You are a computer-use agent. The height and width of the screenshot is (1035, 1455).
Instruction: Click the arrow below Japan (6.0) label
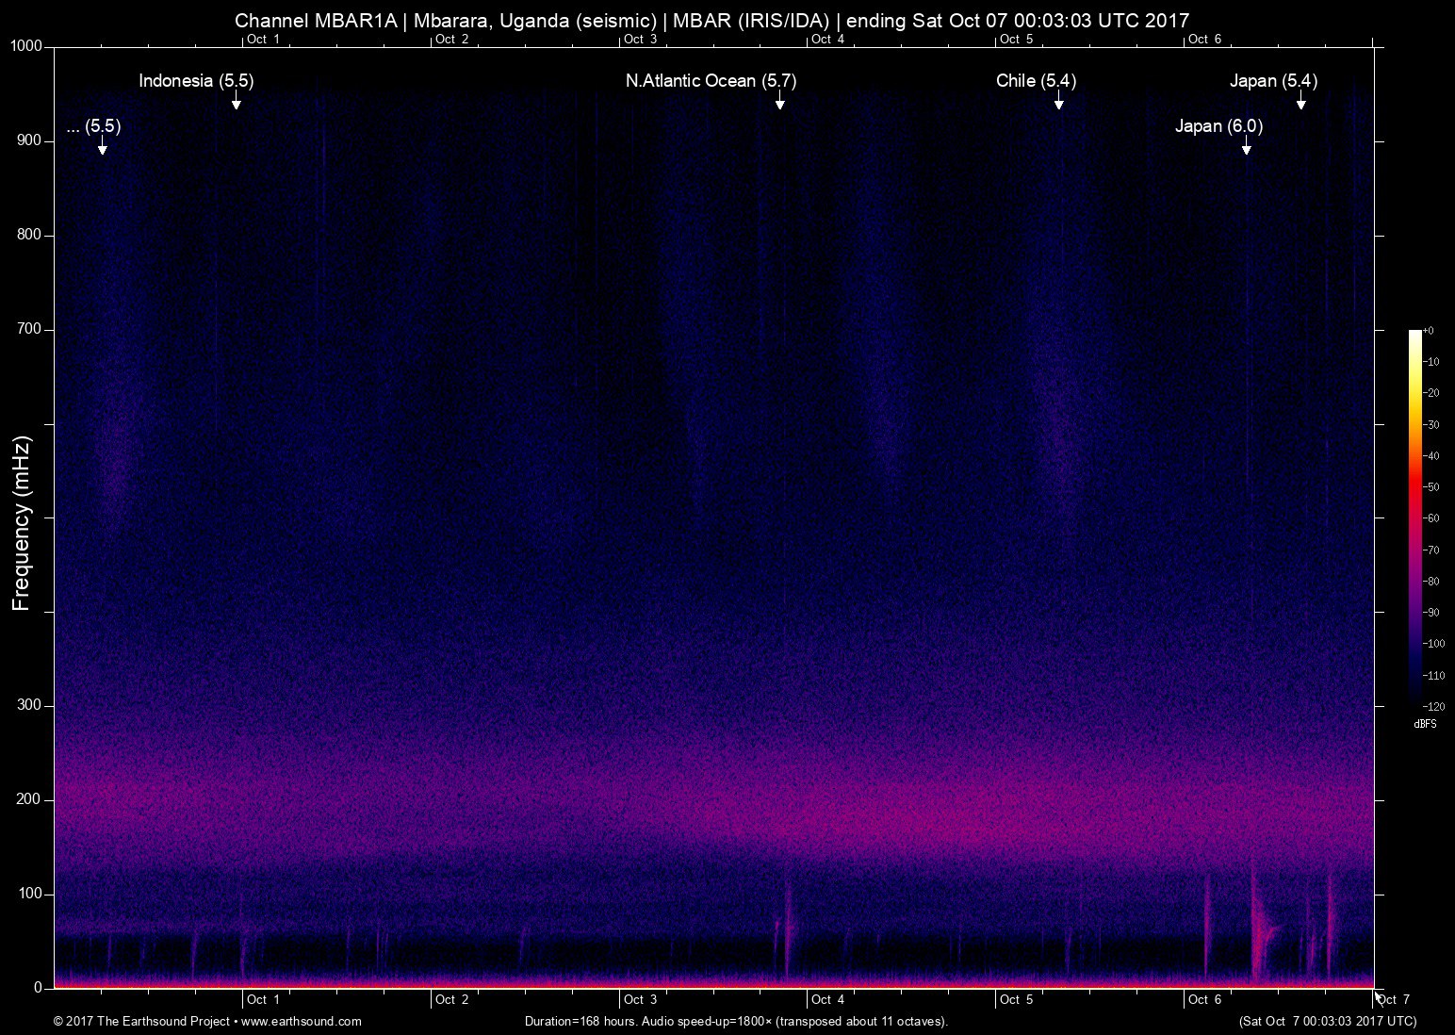click(1246, 149)
